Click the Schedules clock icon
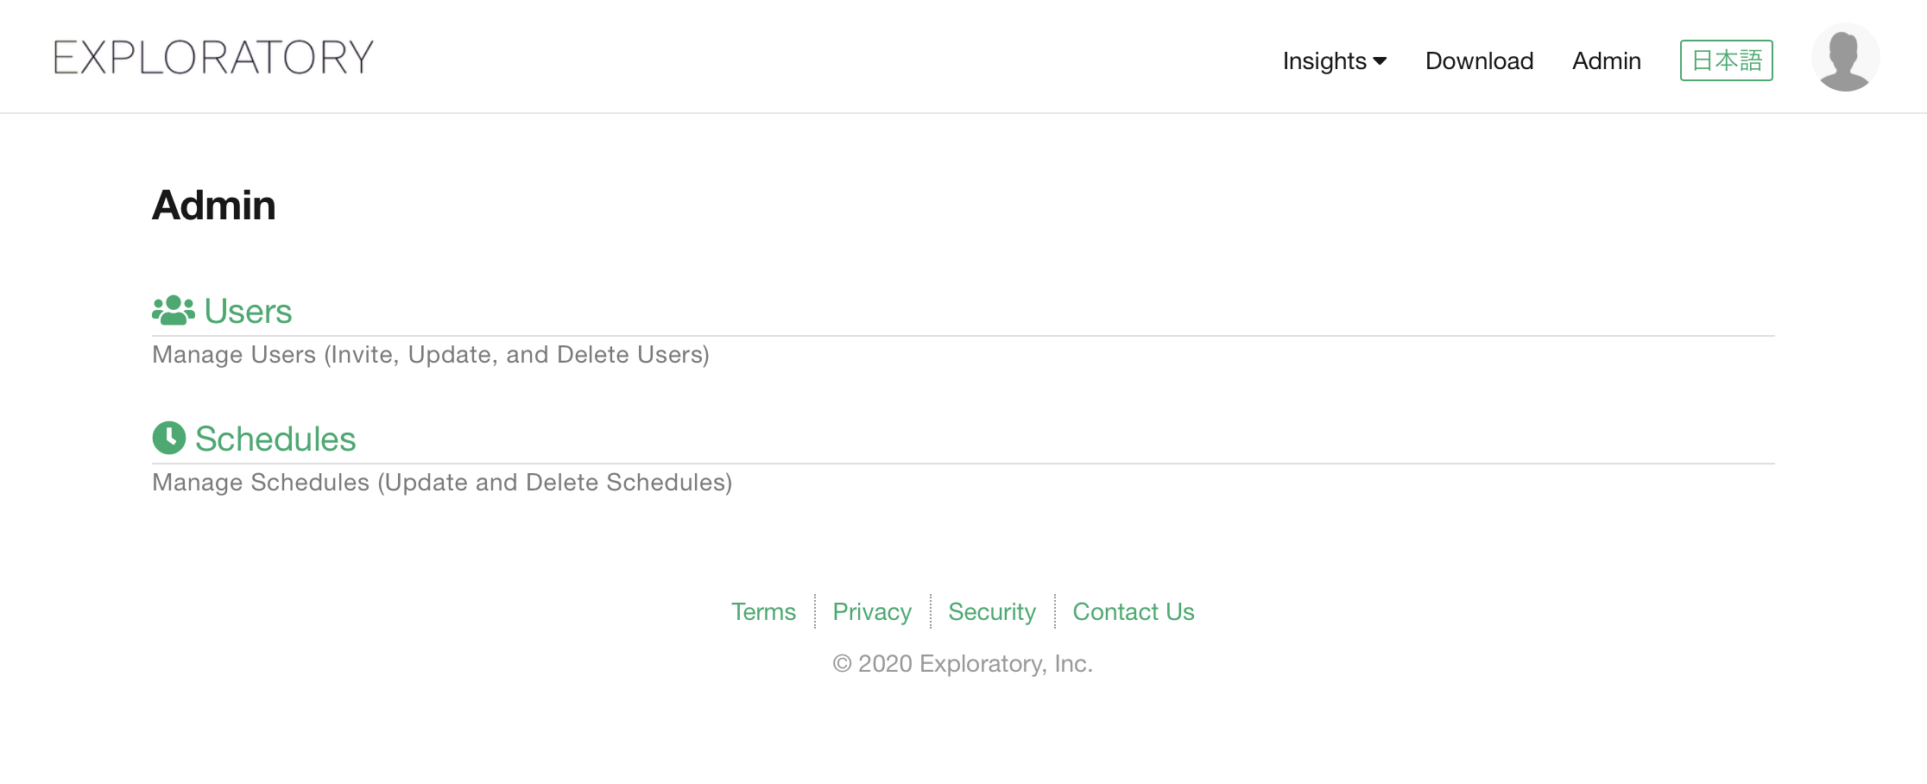1927x784 pixels. pos(169,438)
